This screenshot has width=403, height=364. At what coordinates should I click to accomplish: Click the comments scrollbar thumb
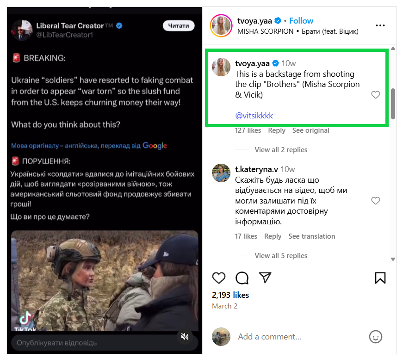tap(393, 103)
